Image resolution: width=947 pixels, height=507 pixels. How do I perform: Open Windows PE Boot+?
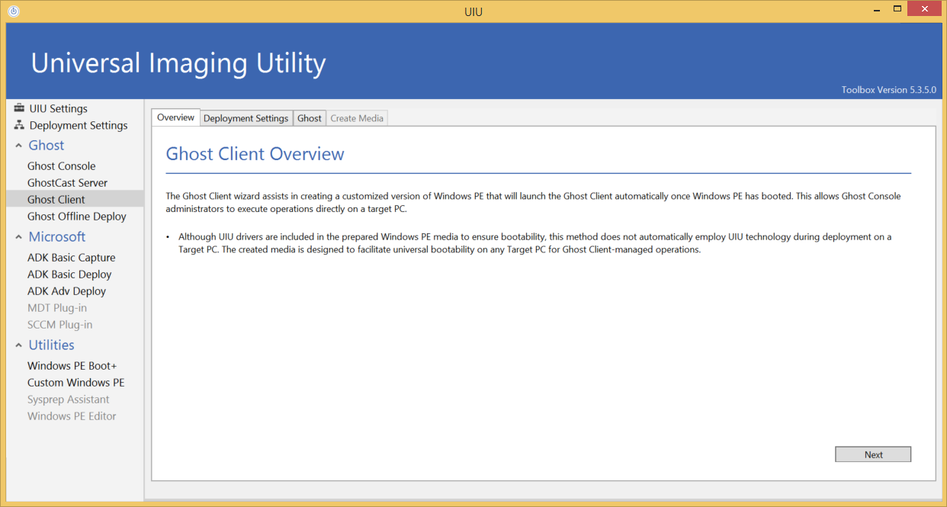coord(72,365)
